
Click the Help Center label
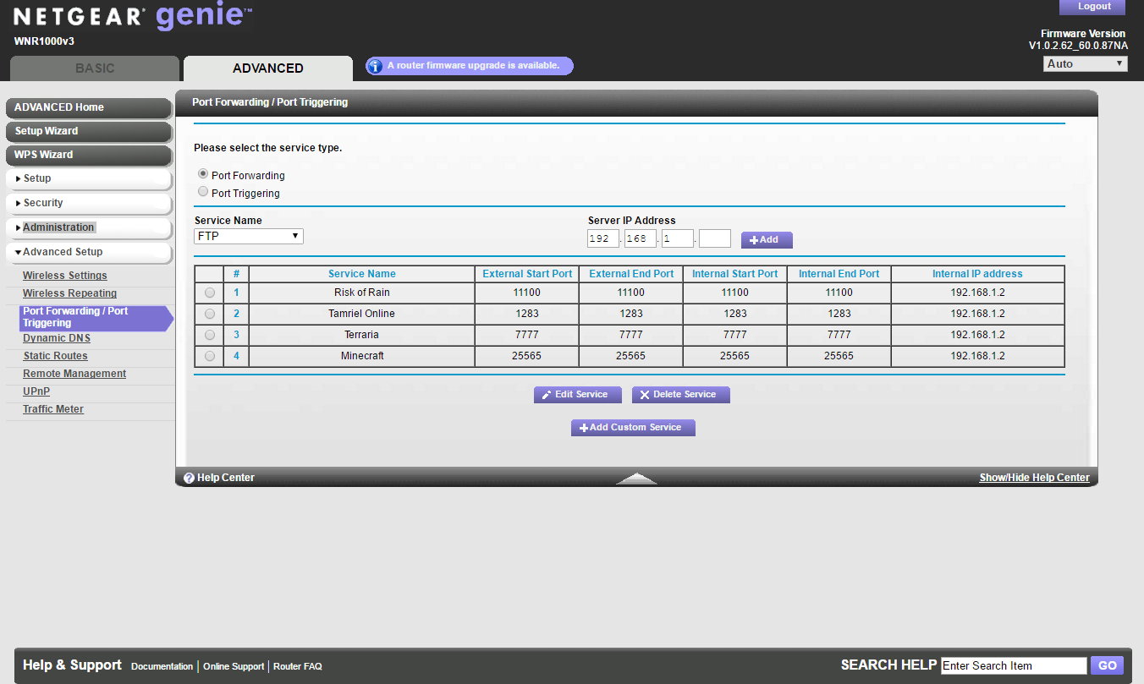click(226, 478)
